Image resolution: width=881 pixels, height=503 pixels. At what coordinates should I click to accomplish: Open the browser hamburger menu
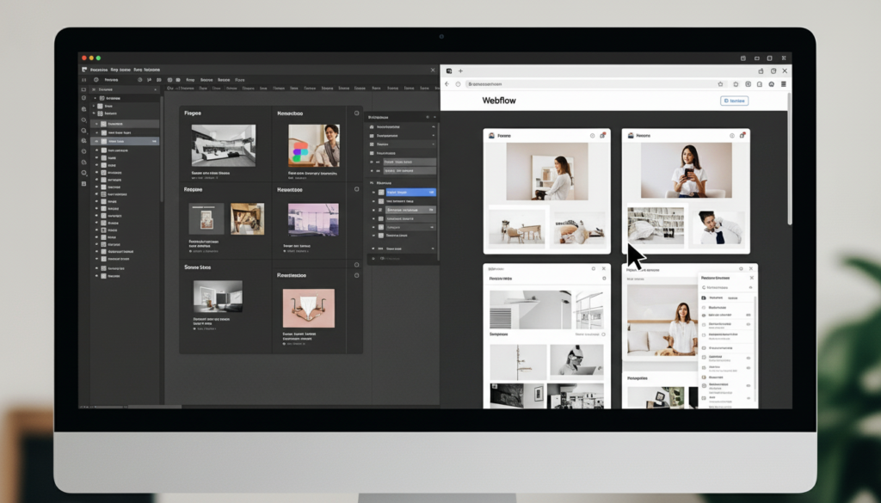[784, 84]
